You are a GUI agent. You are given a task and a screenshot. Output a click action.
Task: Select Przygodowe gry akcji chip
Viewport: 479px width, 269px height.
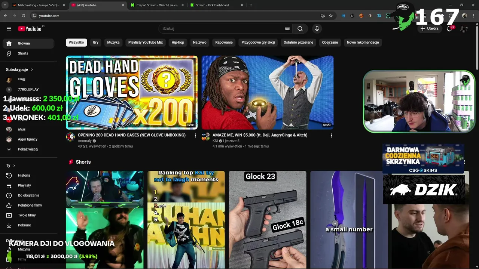coord(258,43)
